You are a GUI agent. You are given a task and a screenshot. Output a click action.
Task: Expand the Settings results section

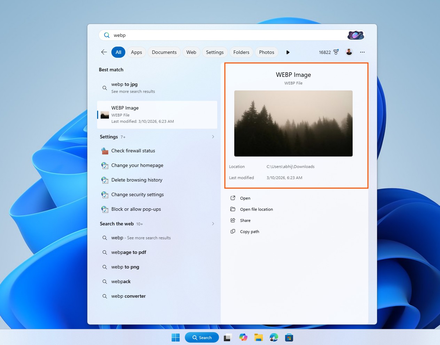[213, 137]
